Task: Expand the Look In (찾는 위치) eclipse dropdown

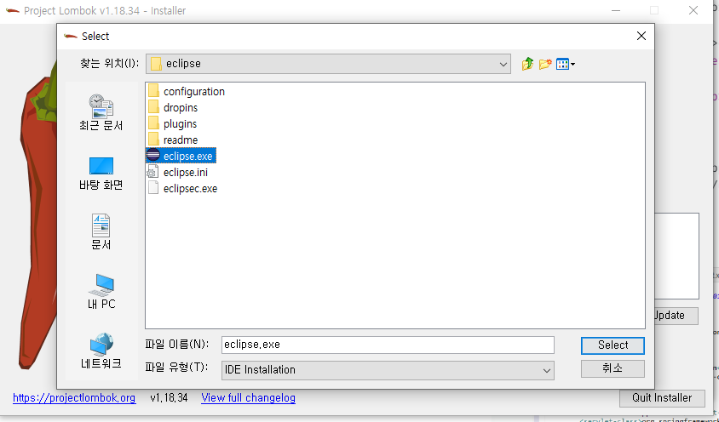Action: pos(328,64)
